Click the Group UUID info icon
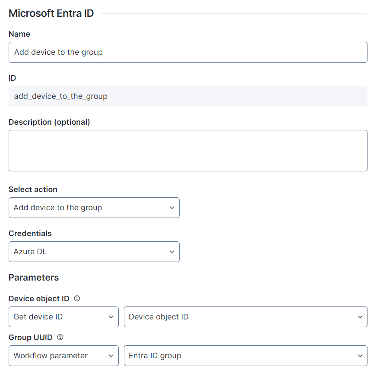 point(60,337)
